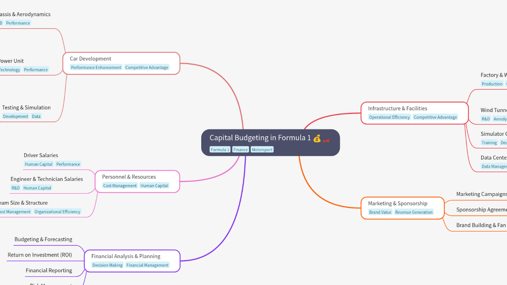Click the Data tag under Testing & Simulation
The height and width of the screenshot is (285, 507).
[x=36, y=116]
